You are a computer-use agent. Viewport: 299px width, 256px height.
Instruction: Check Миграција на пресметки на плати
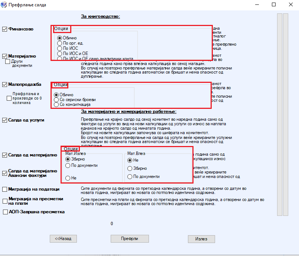(5, 201)
